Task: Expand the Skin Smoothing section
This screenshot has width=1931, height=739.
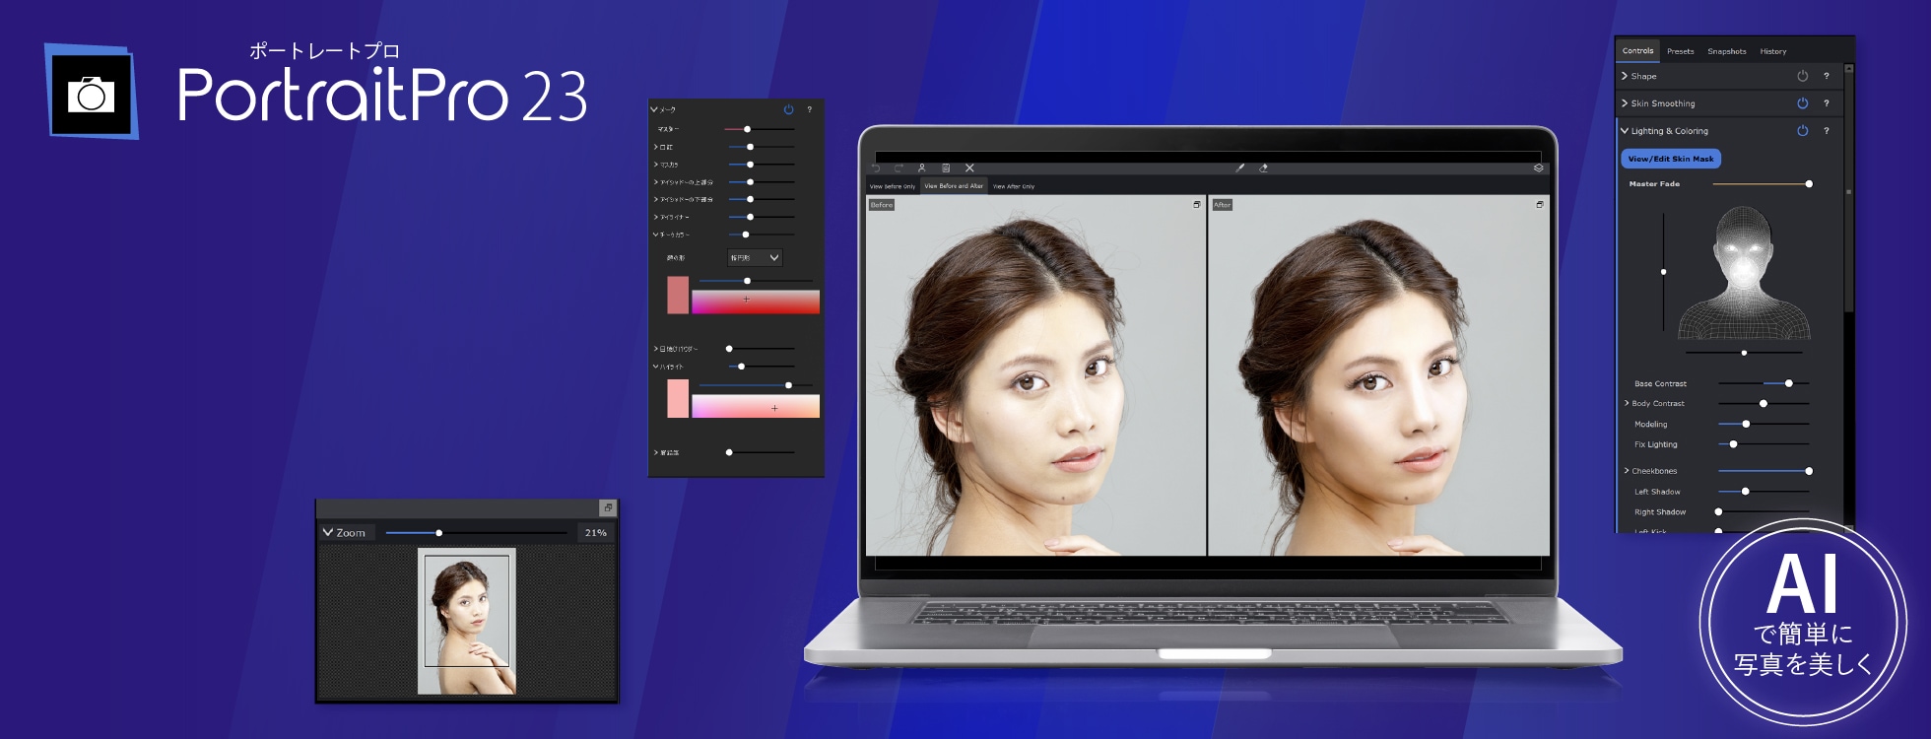Action: click(1625, 103)
